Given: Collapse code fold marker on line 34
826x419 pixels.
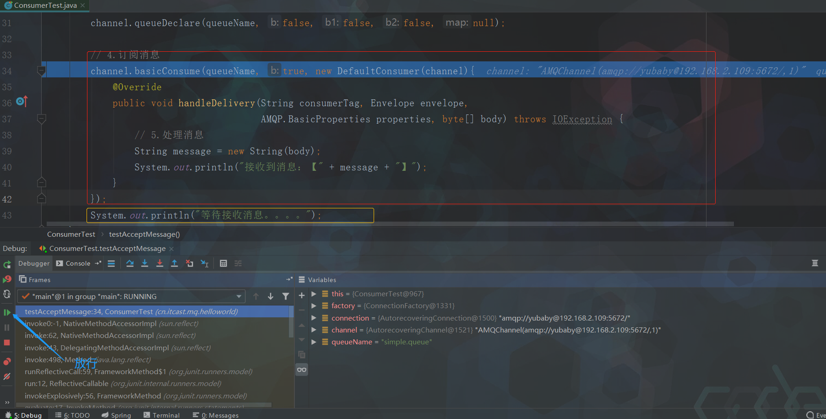Looking at the screenshot, I should click(41, 71).
